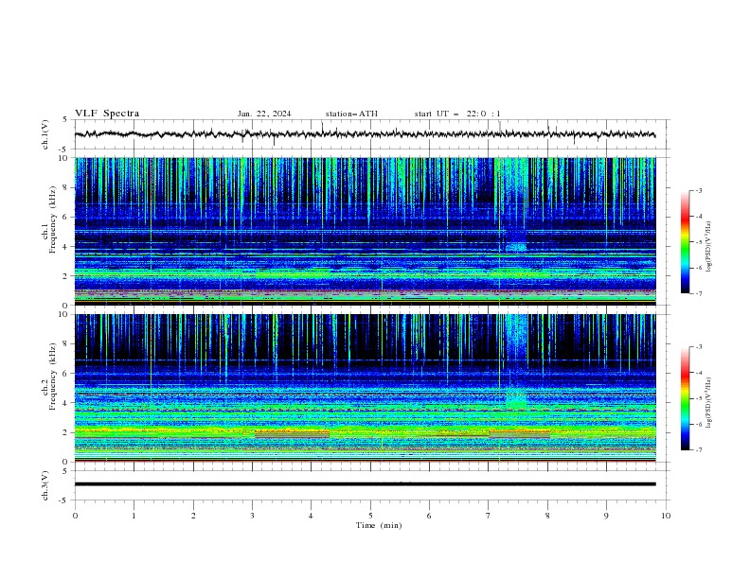Click the ch.3 flat voltage trace

pyautogui.click(x=365, y=484)
